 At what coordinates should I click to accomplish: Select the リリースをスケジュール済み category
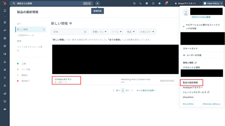(x=30, y=49)
